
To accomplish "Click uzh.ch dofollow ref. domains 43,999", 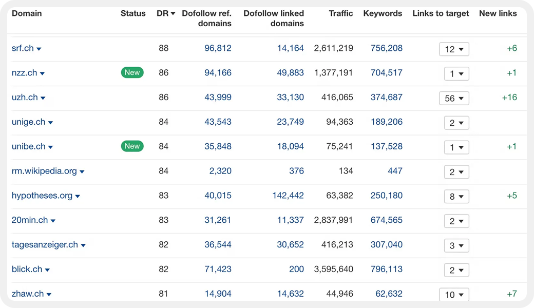I will 218,98.
